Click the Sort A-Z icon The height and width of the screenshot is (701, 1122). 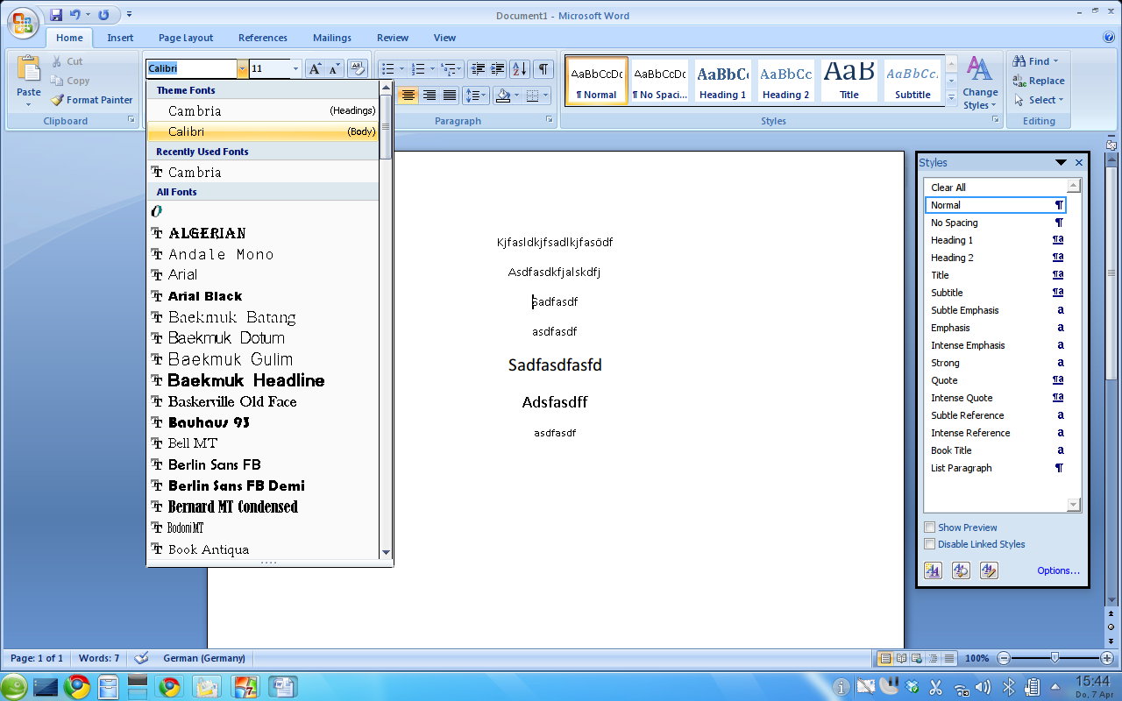point(519,69)
